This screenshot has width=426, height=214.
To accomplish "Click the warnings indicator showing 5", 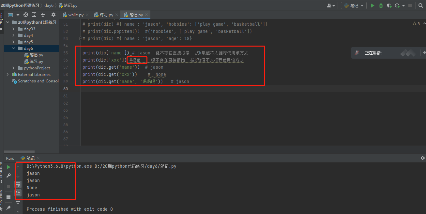I will [x=417, y=24].
